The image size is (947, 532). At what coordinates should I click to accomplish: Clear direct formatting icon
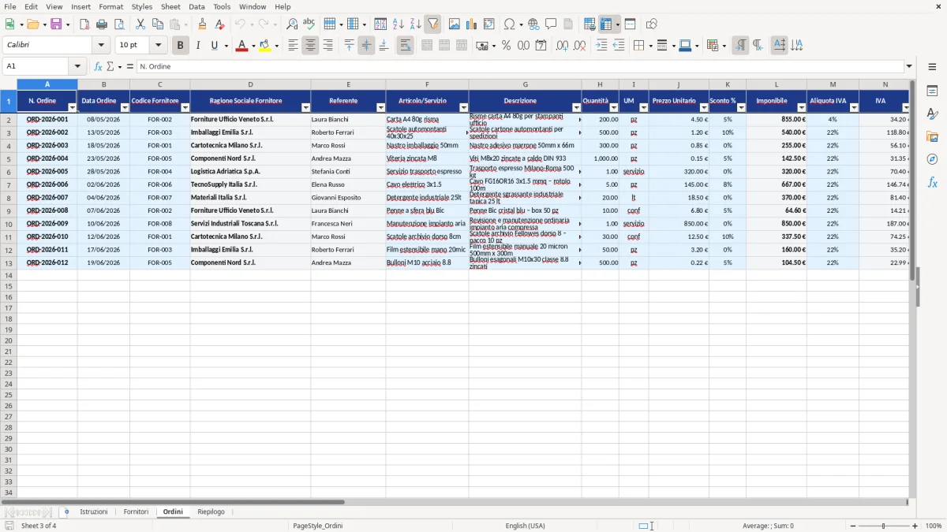click(219, 24)
